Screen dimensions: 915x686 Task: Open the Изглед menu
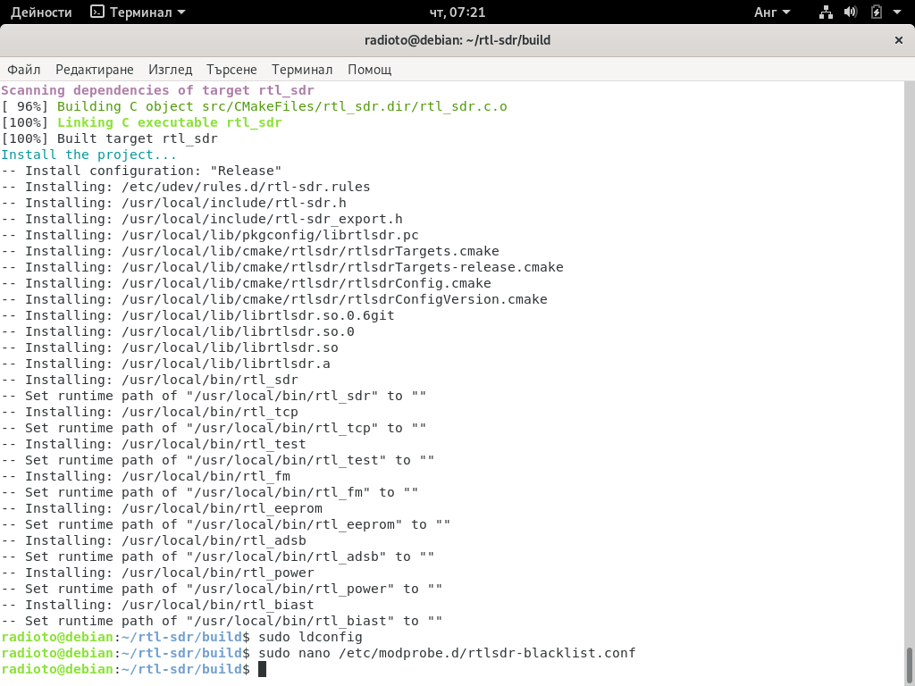pyautogui.click(x=170, y=70)
